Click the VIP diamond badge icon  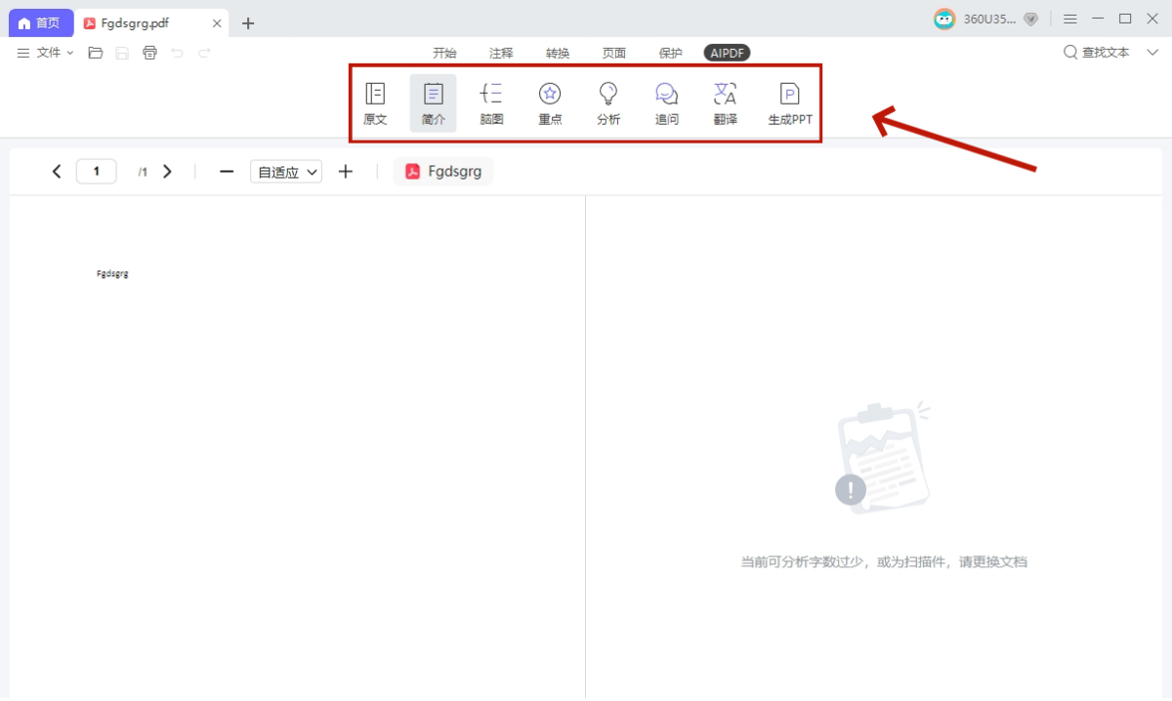[x=1030, y=19]
